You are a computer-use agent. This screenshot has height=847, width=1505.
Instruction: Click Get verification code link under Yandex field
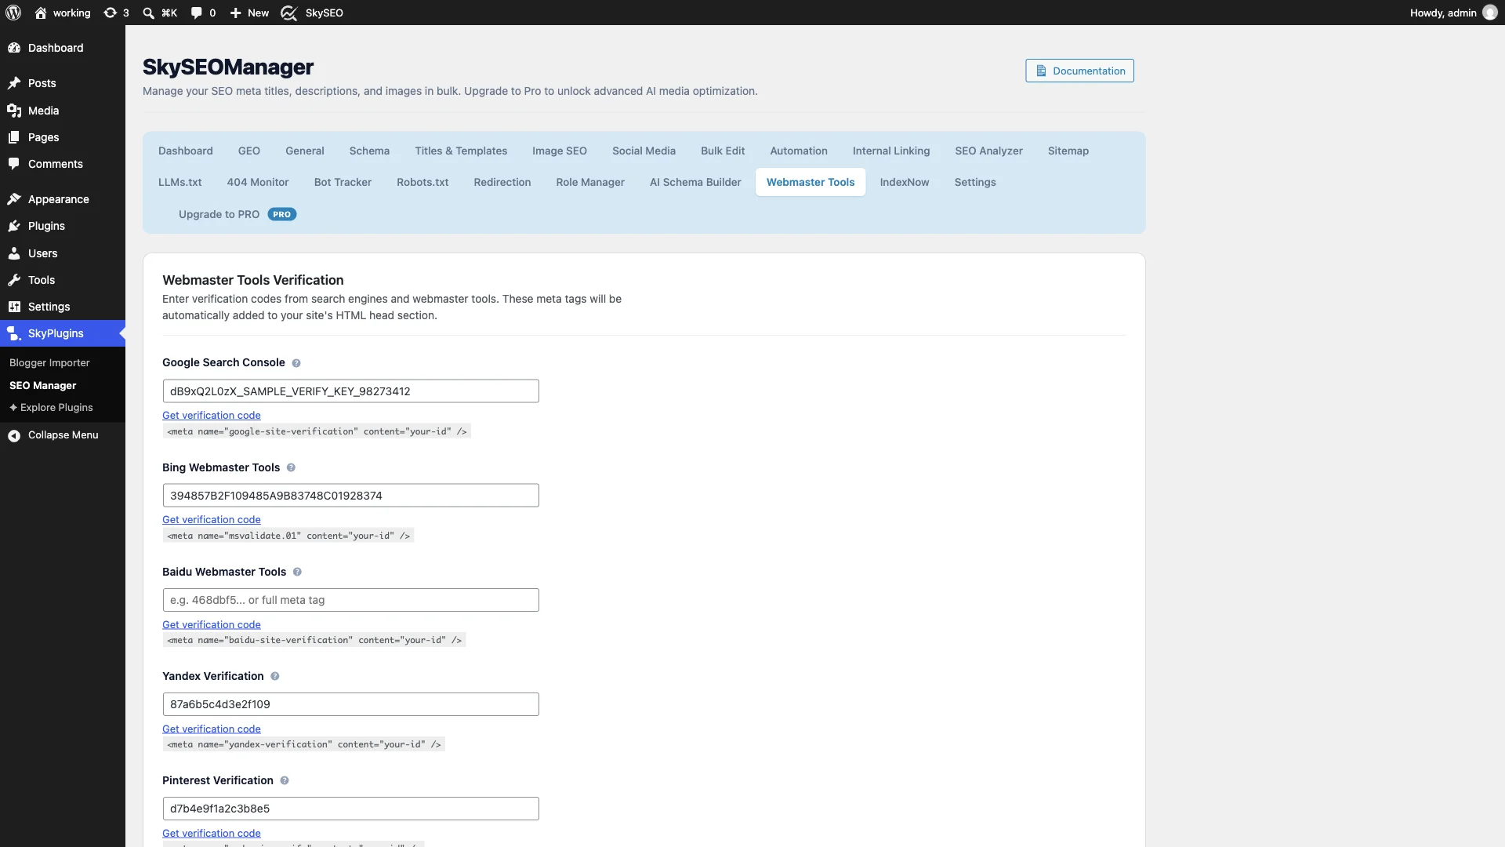212,729
